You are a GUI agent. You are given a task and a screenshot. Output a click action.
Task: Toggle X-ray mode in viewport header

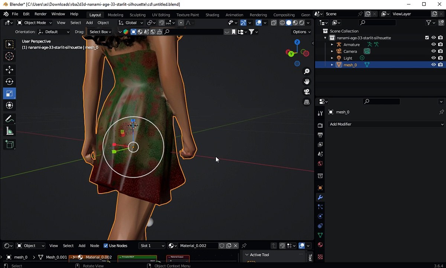click(x=274, y=23)
